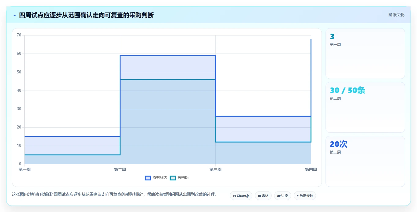Viewport: 417px width, 212px height.
Task: Click the y-axis value 30
Action: (19, 109)
